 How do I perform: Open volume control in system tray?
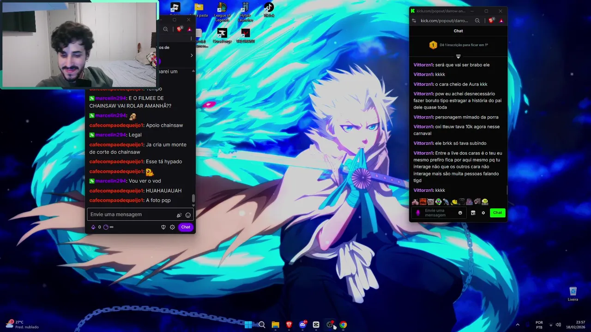[558, 325]
